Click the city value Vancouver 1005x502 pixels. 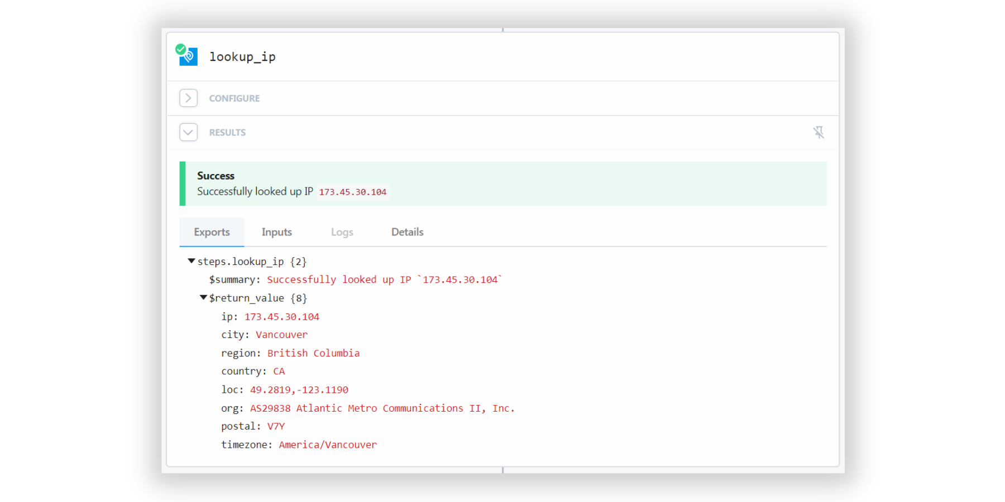click(281, 335)
